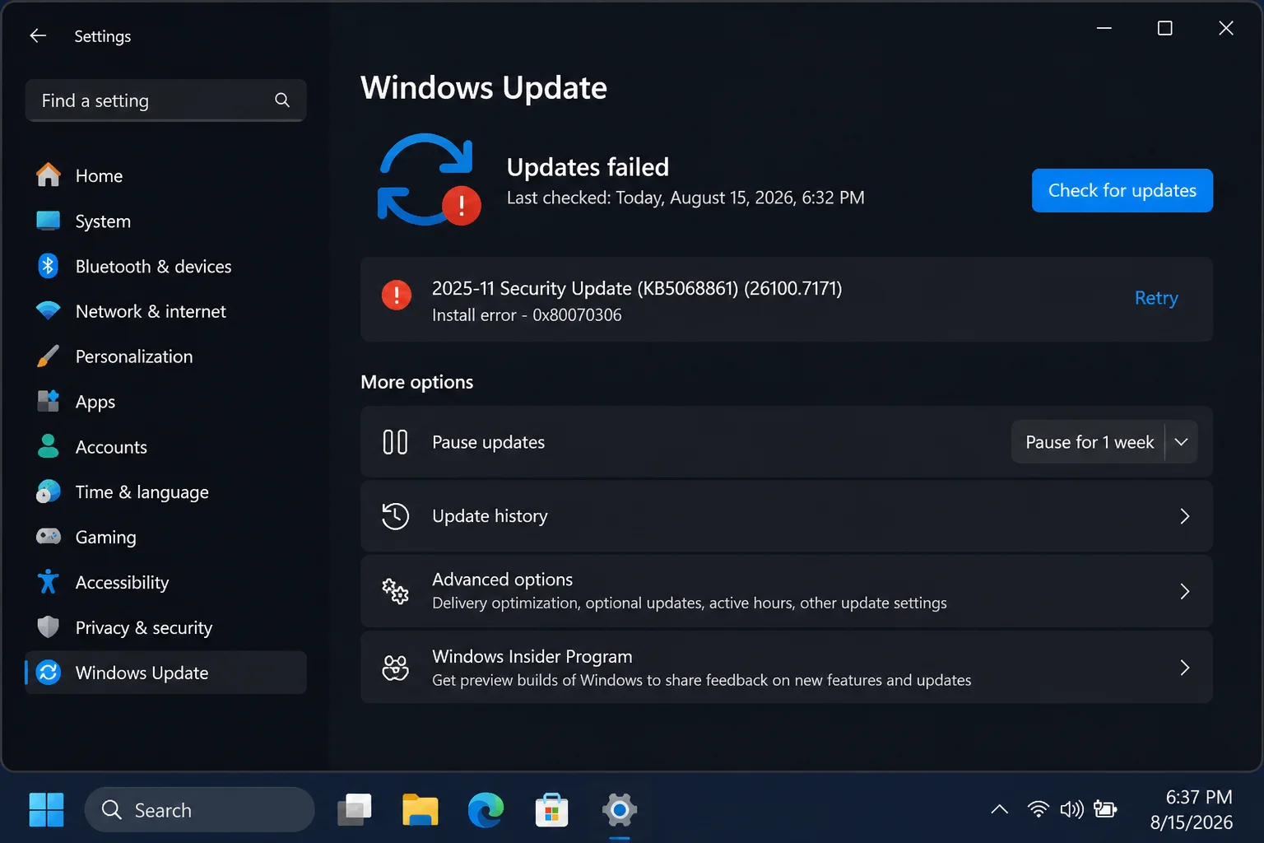Screen dimensions: 1264x843
Task: Click the Last checked timestamp text
Action: click(685, 198)
